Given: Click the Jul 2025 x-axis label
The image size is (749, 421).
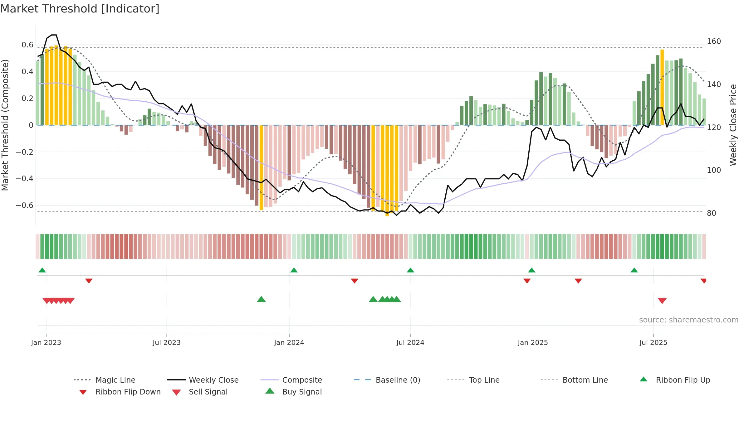Looking at the screenshot, I should pyautogui.click(x=654, y=342).
